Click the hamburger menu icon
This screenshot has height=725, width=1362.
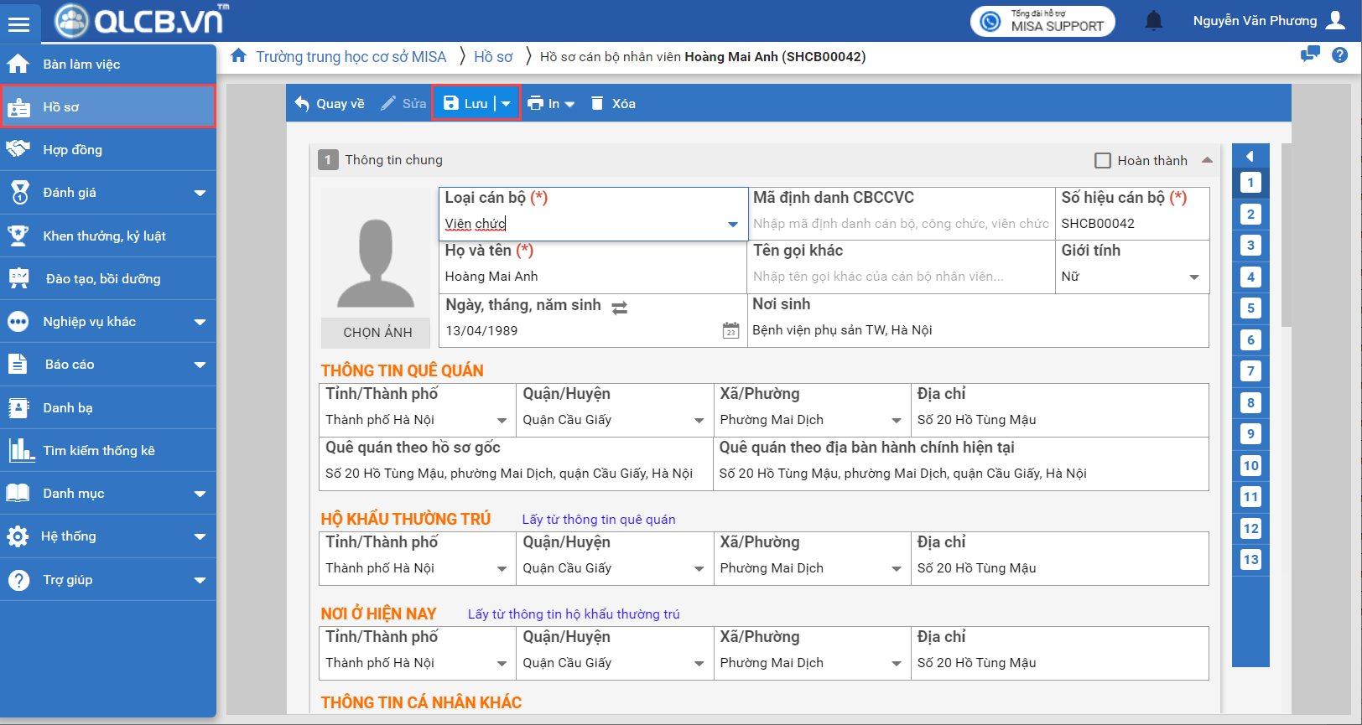point(18,24)
